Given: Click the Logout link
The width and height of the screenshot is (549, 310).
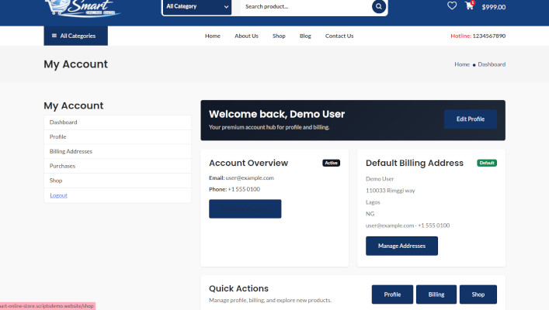Looking at the screenshot, I should click(x=58, y=195).
